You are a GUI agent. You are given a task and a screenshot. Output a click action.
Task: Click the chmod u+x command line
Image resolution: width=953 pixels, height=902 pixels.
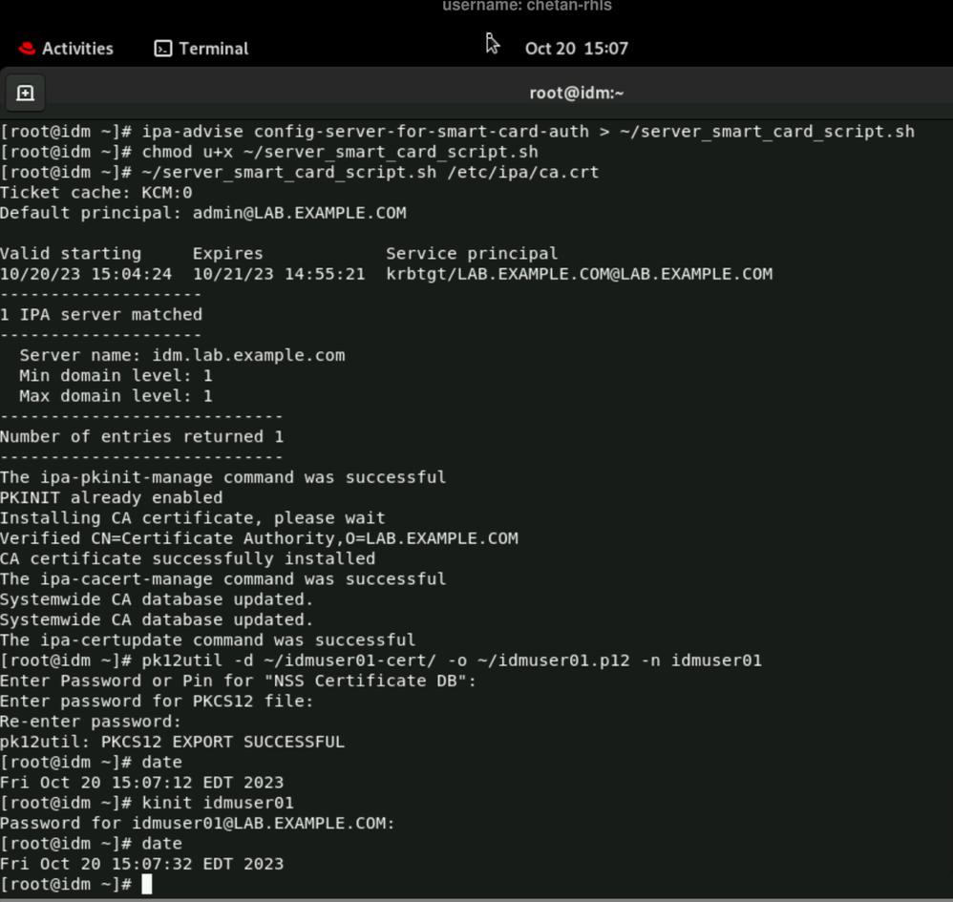(340, 152)
